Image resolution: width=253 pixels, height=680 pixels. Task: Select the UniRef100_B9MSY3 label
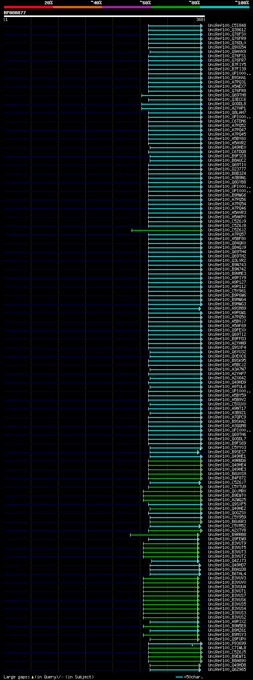(227, 635)
